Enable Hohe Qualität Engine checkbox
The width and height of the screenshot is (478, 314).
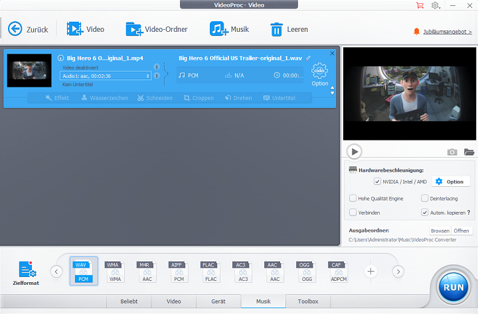[353, 198]
